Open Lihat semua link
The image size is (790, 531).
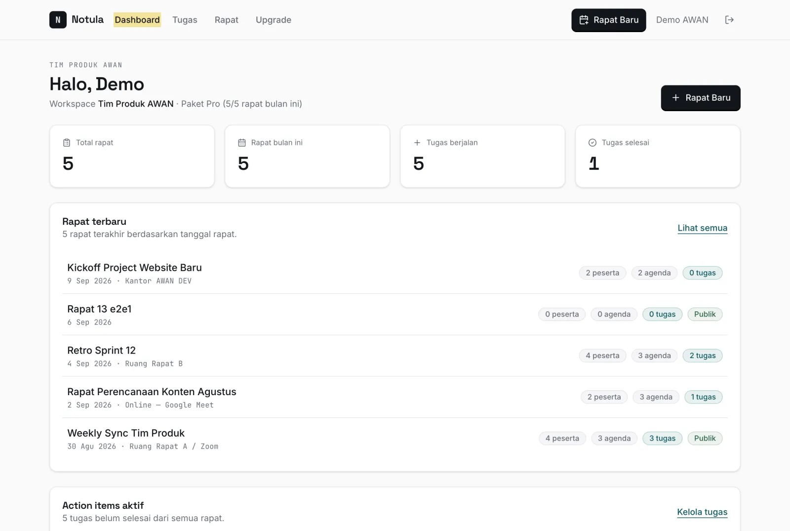click(x=702, y=228)
